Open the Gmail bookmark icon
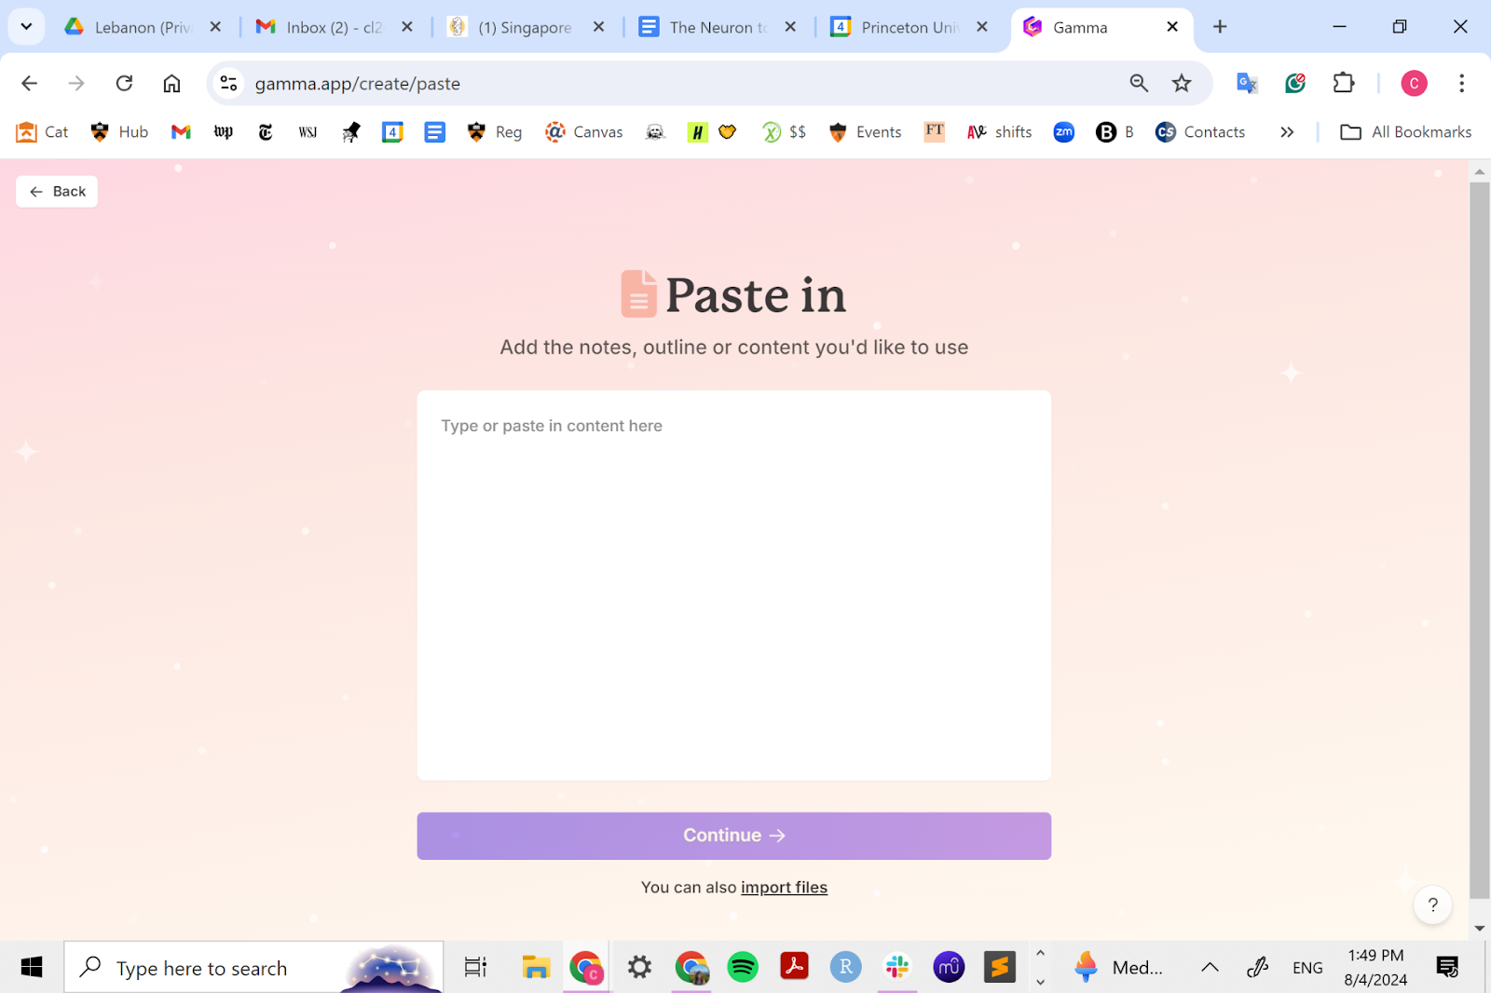The width and height of the screenshot is (1491, 993). pyautogui.click(x=181, y=132)
